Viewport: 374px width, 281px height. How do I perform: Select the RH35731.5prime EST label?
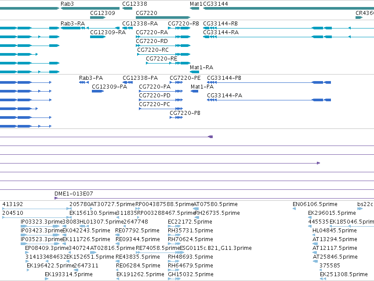190,231
